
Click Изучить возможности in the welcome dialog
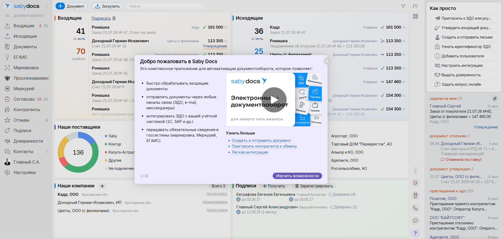click(x=297, y=176)
